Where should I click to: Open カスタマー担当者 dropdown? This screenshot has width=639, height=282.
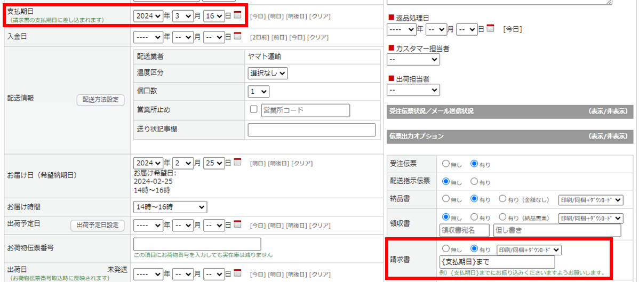point(413,60)
